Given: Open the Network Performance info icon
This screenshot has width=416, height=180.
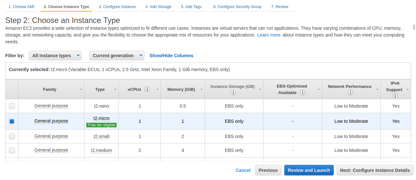Looking at the screenshot, I should tap(350, 93).
